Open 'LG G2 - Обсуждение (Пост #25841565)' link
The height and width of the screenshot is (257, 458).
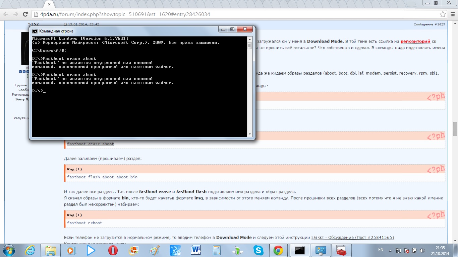click(x=352, y=237)
